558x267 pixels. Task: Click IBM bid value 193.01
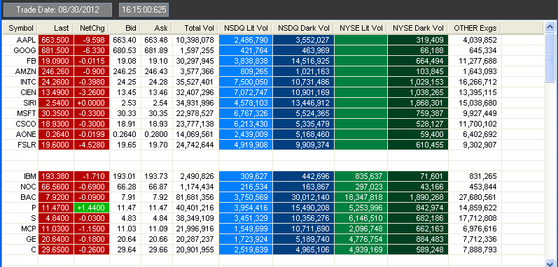pos(125,176)
